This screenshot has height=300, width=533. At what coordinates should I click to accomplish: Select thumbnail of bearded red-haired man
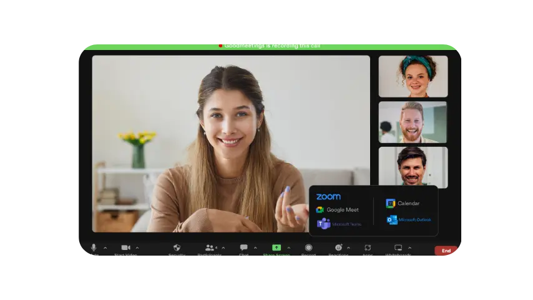coord(413,122)
